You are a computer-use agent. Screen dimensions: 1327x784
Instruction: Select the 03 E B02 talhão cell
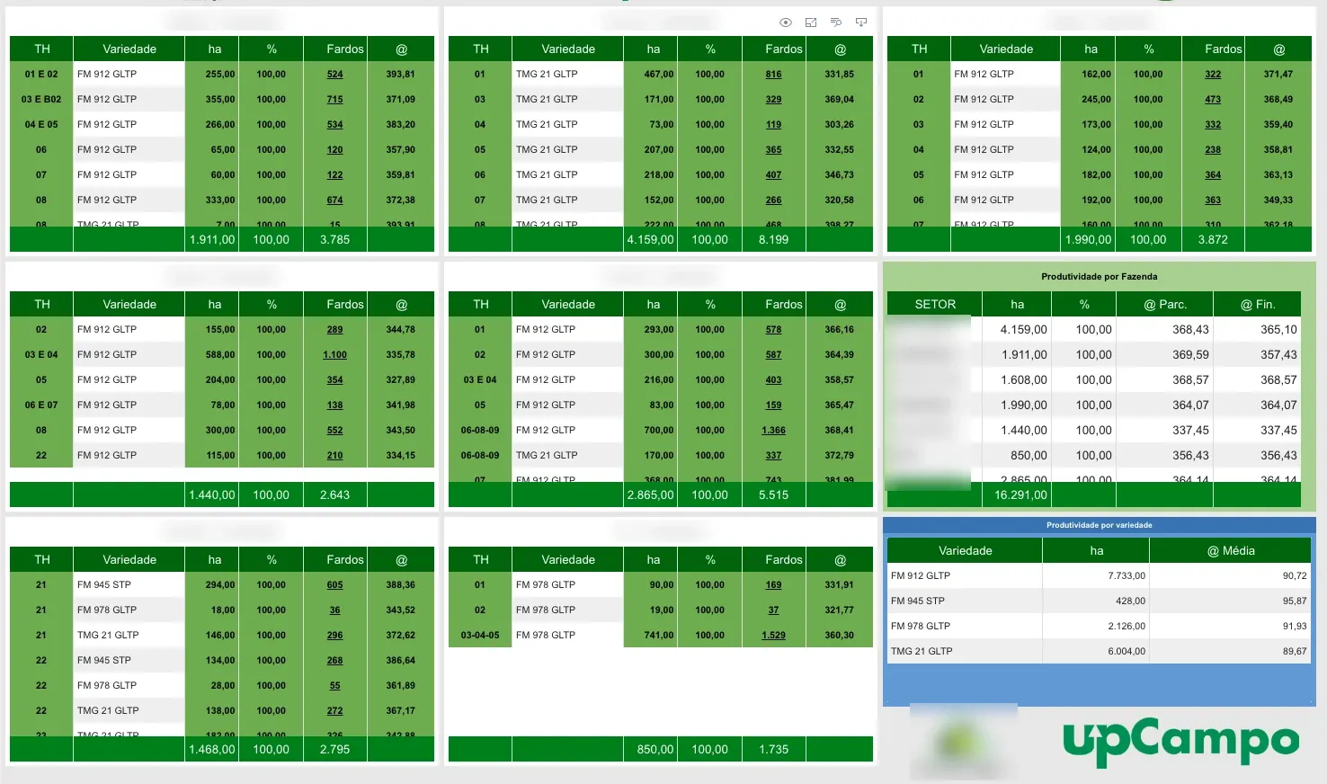coord(41,100)
